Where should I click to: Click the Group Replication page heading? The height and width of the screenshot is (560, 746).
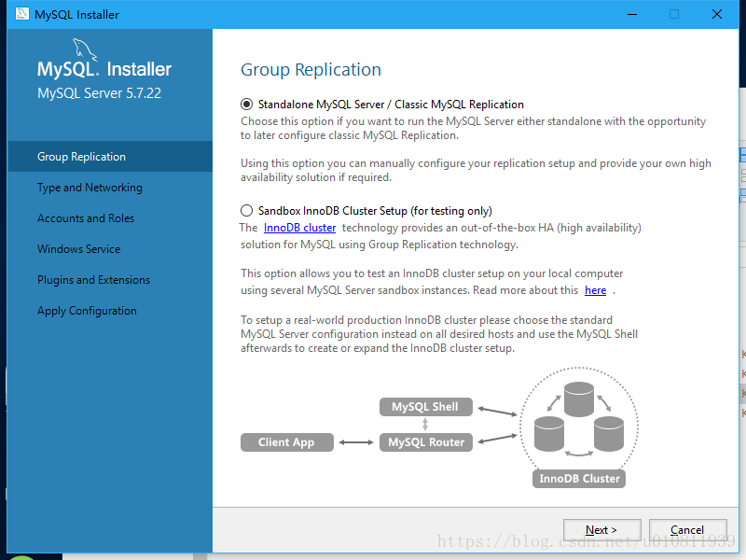pyautogui.click(x=311, y=69)
